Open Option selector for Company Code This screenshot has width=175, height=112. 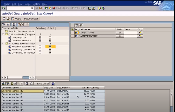[120, 33]
